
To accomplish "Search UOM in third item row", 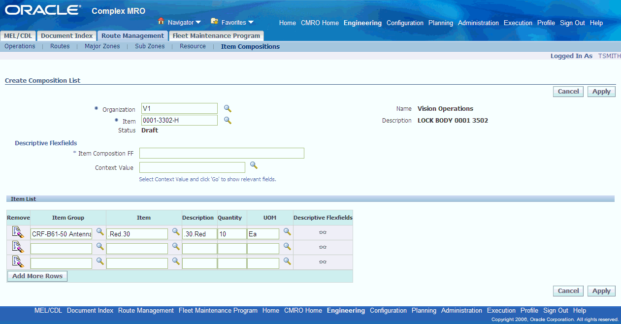I will (x=287, y=261).
